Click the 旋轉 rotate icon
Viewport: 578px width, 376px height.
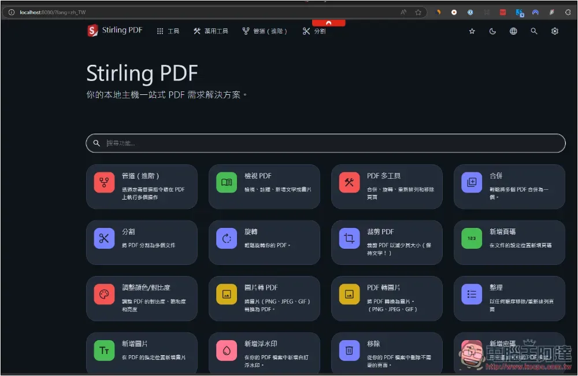click(227, 238)
